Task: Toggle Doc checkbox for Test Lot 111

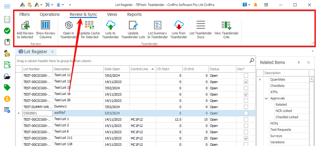Action: tap(246, 138)
